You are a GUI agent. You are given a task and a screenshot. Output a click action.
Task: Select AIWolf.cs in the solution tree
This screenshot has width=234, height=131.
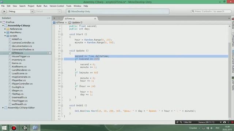point(17,39)
